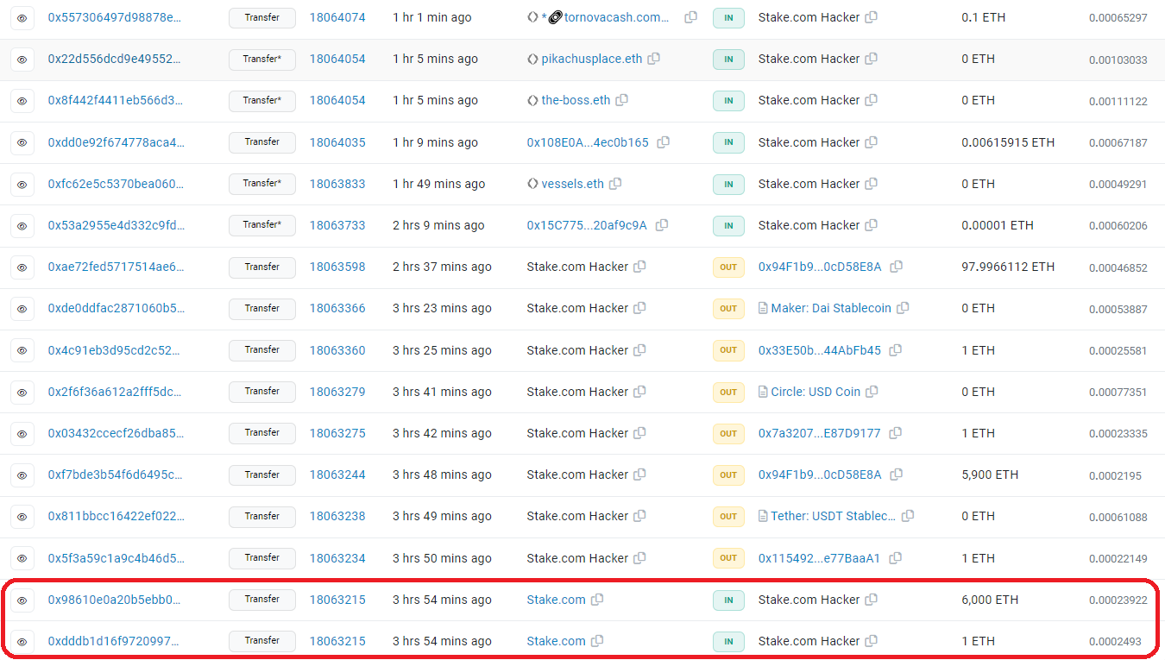Open transaction hash 0x5f3a59c1a9c4b46d5
The image size is (1165, 660).
tap(116, 558)
